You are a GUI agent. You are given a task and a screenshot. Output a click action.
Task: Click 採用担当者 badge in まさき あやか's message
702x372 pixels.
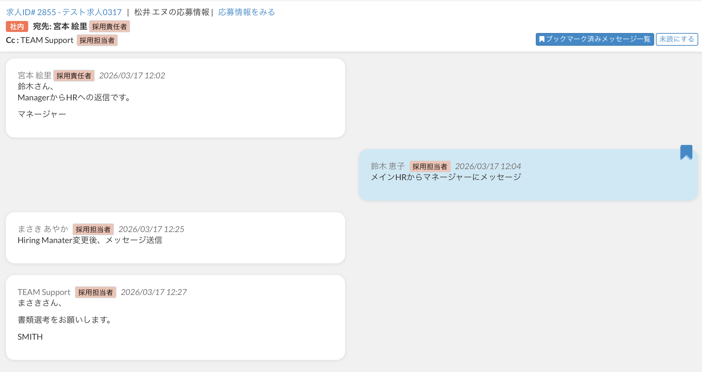[93, 229]
